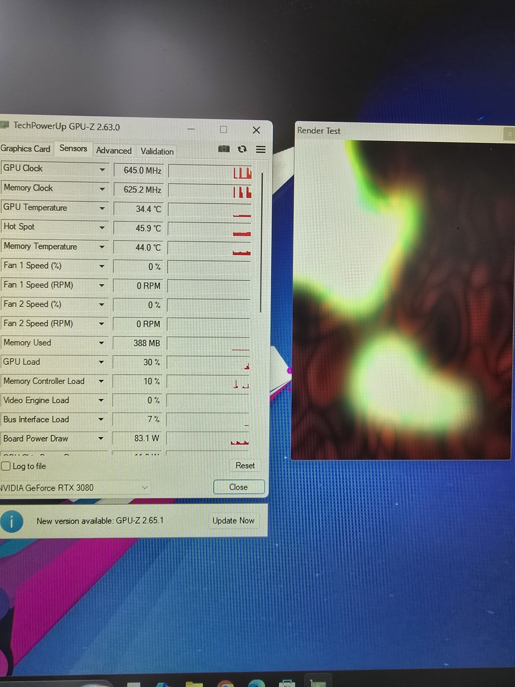Image resolution: width=515 pixels, height=687 pixels.
Task: Select the Sensors tab
Action: pos(73,148)
